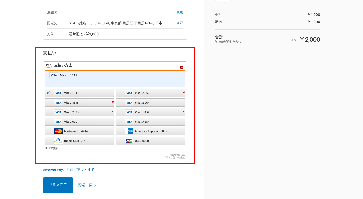This screenshot has width=363, height=199.
Task: Click the 配送 shipping cost label in summary
Action: 218,22
